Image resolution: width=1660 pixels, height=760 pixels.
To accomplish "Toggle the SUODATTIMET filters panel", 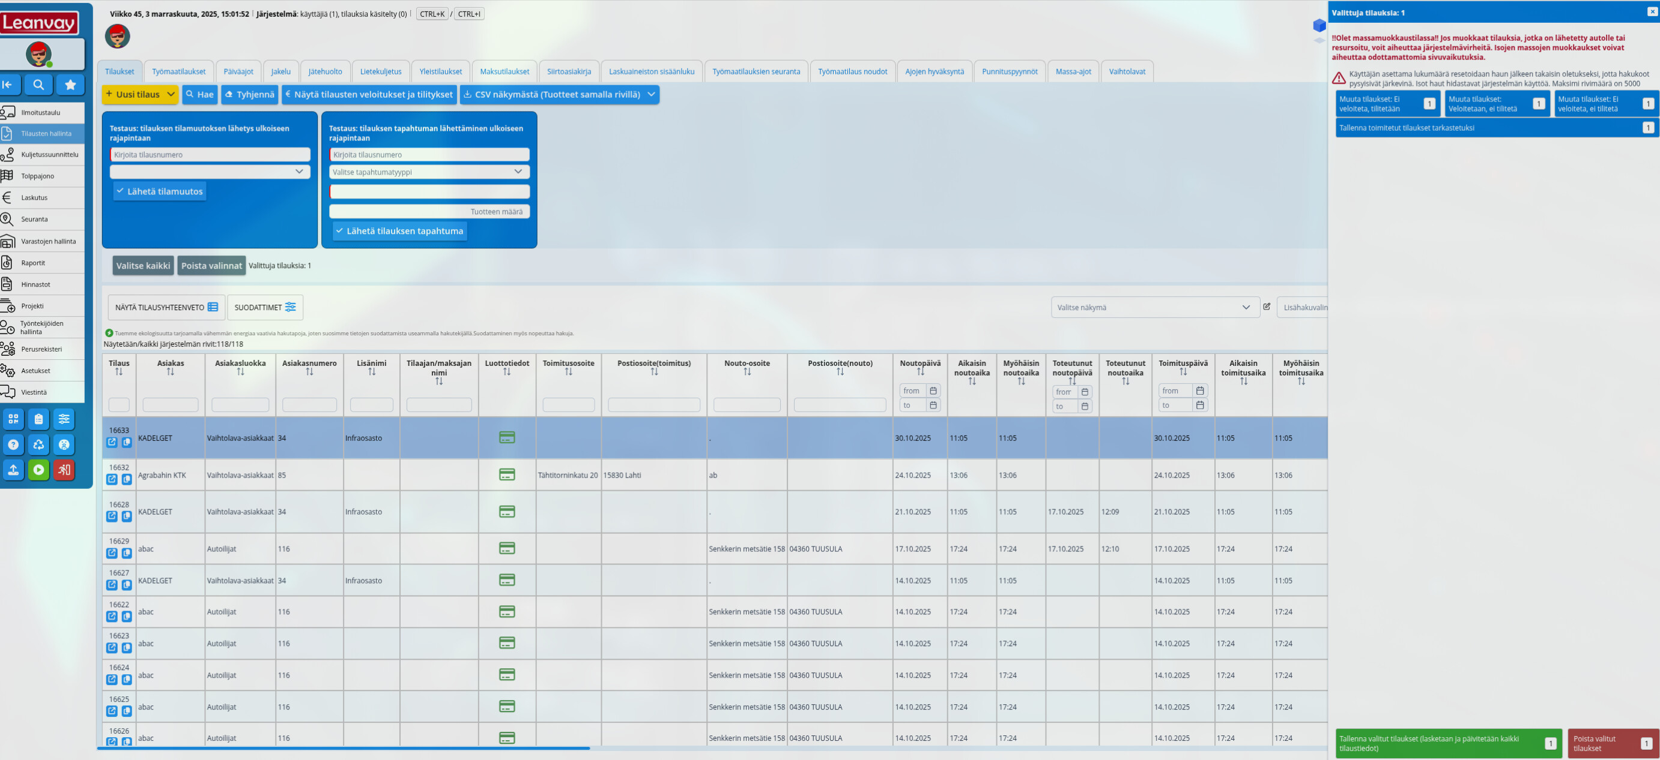I will coord(265,307).
